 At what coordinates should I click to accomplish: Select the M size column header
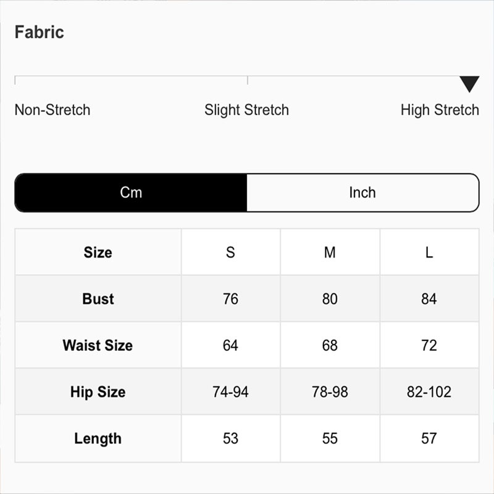[330, 252]
